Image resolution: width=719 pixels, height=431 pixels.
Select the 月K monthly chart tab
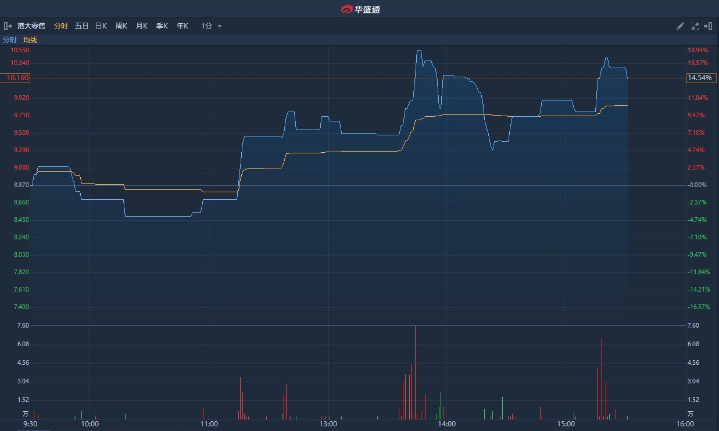[141, 26]
